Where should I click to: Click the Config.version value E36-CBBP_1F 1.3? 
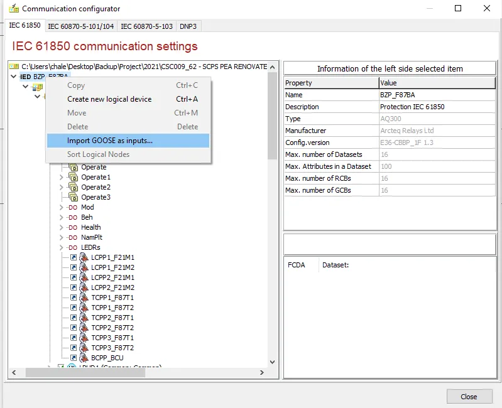point(437,142)
